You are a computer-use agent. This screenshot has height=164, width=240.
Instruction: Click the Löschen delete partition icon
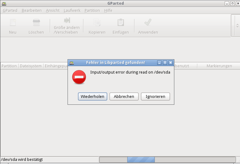click(x=36, y=22)
